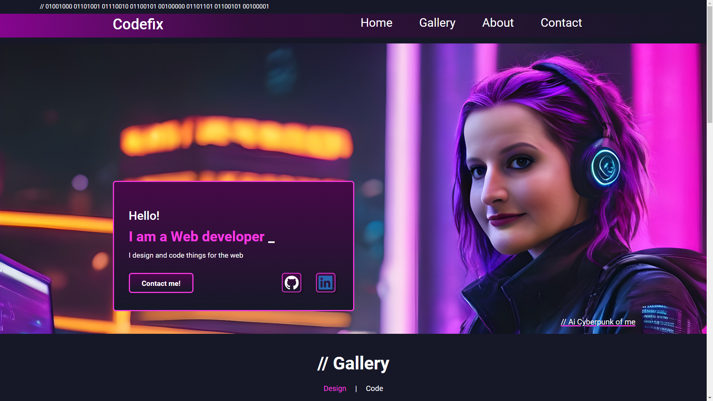The height and width of the screenshot is (401, 713).
Task: Open the LinkedIn profile icon
Action: click(326, 283)
